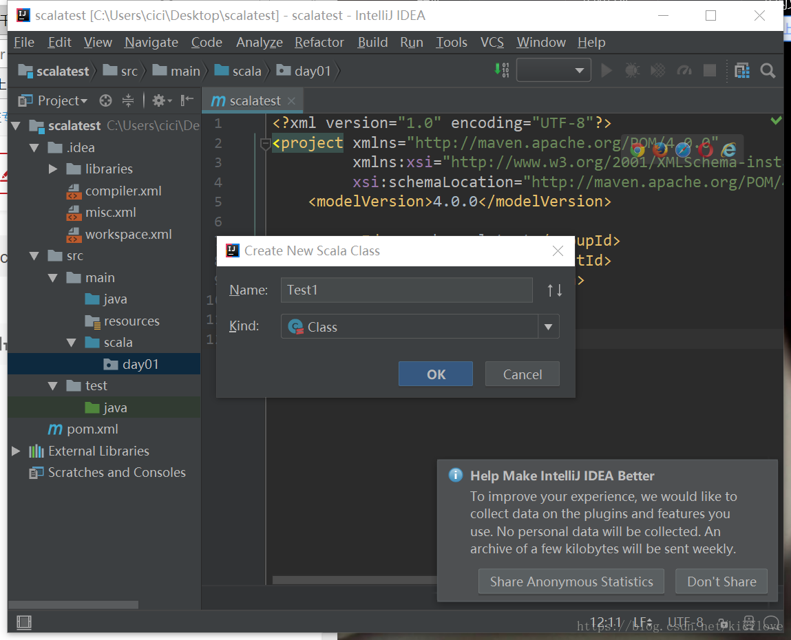
Task: Click the Run with Coverage icon
Action: [x=658, y=71]
